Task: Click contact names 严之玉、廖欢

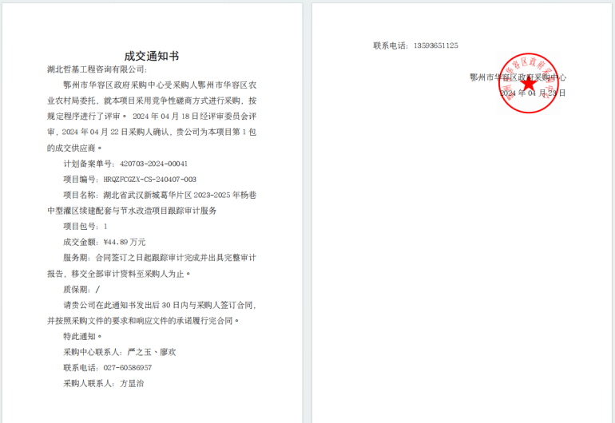Action: point(152,352)
